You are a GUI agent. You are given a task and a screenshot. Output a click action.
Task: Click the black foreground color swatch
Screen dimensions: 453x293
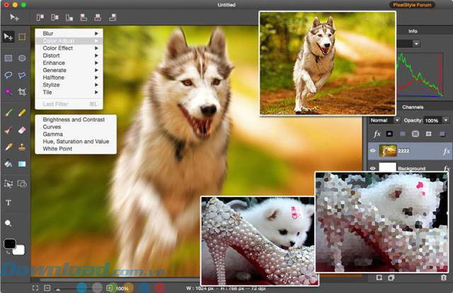(x=9, y=244)
